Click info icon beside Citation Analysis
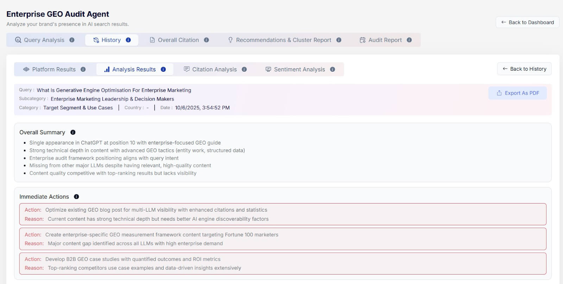The width and height of the screenshot is (563, 284). pyautogui.click(x=244, y=70)
